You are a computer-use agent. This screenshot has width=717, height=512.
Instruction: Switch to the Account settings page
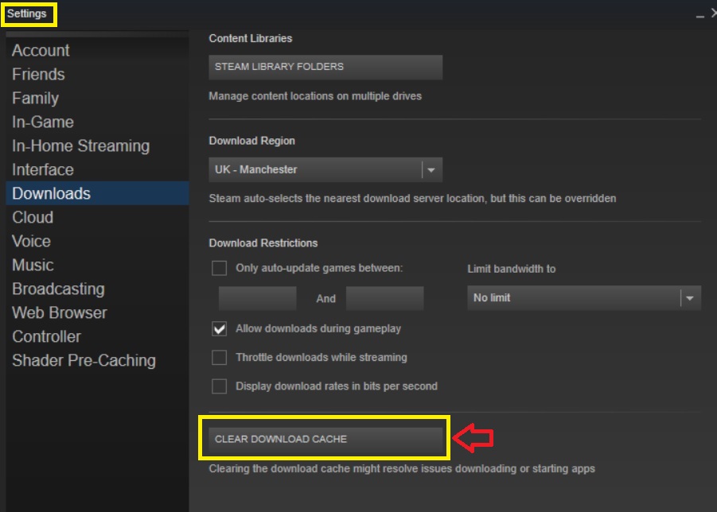40,50
